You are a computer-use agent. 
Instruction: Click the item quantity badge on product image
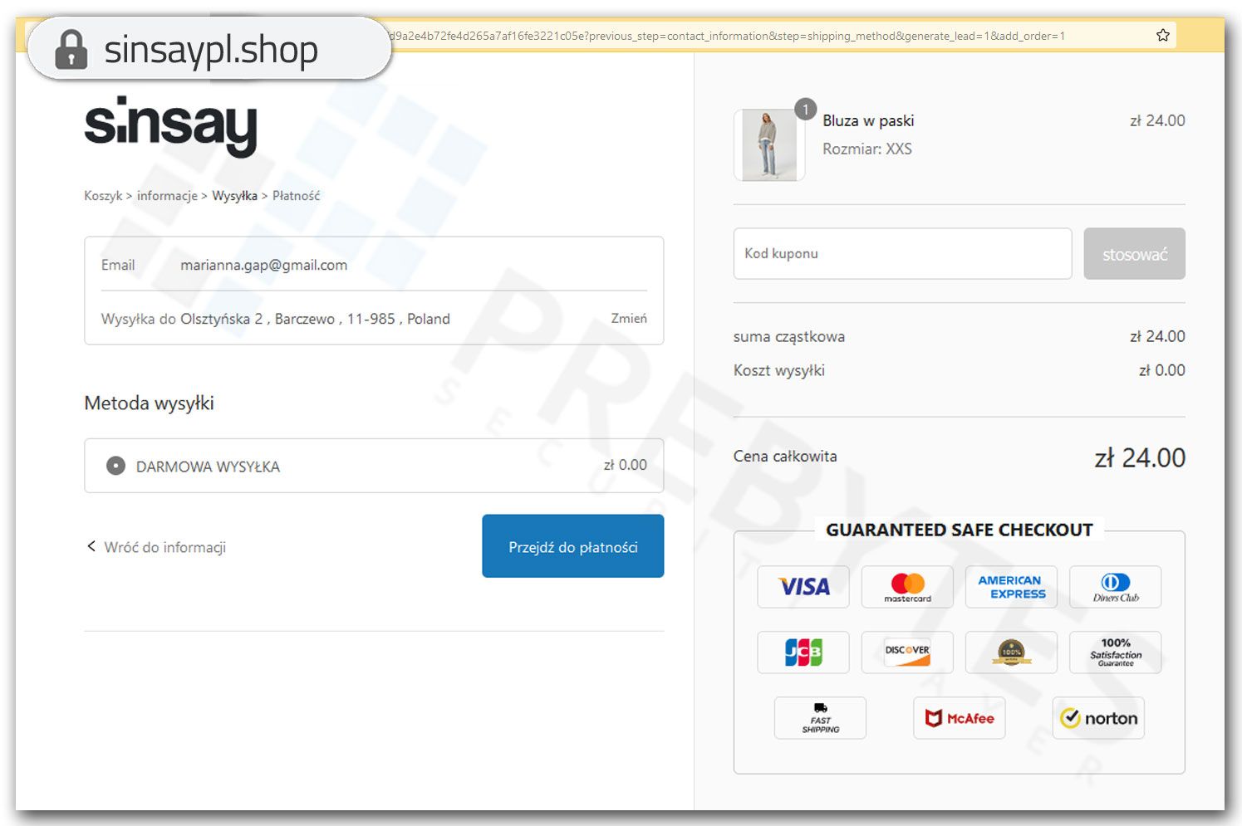tap(805, 110)
